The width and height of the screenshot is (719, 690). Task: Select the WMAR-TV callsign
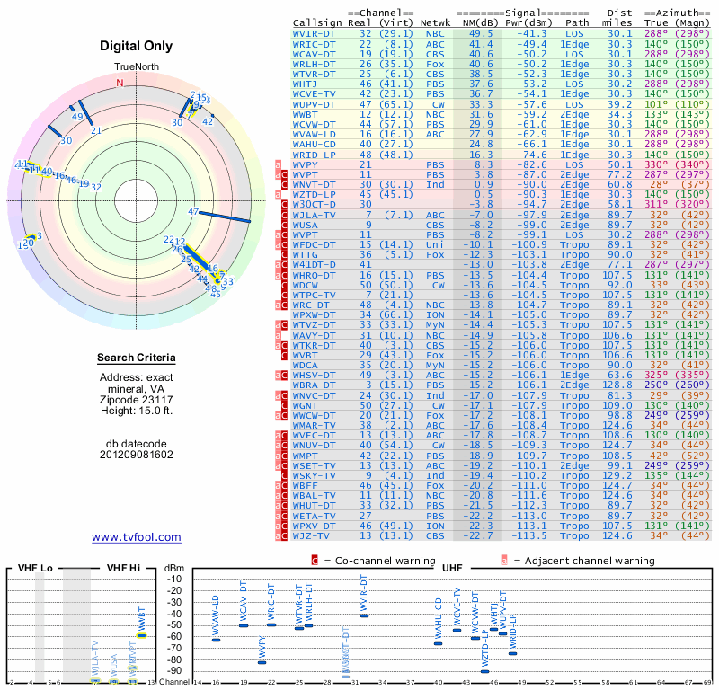pyautogui.click(x=314, y=426)
